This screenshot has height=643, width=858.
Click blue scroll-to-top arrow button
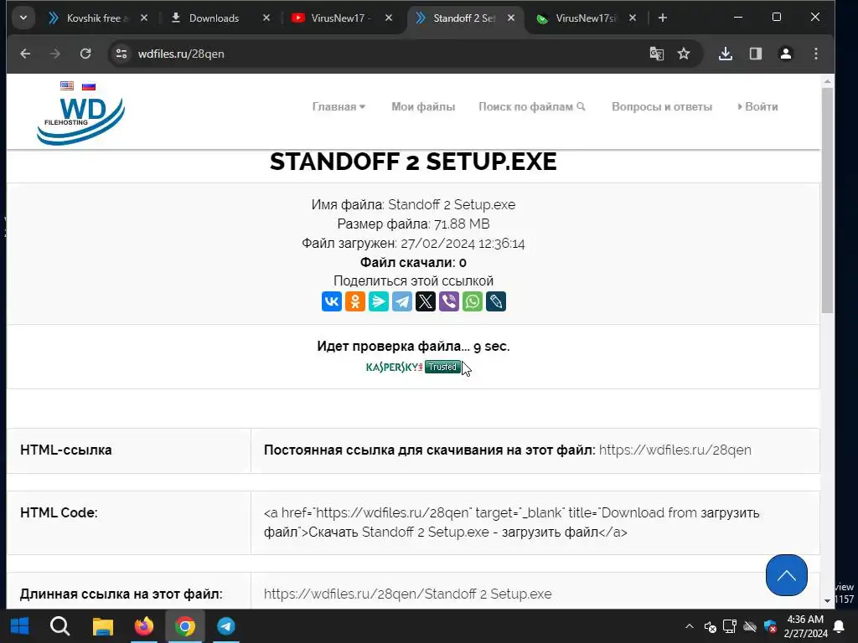pyautogui.click(x=786, y=575)
